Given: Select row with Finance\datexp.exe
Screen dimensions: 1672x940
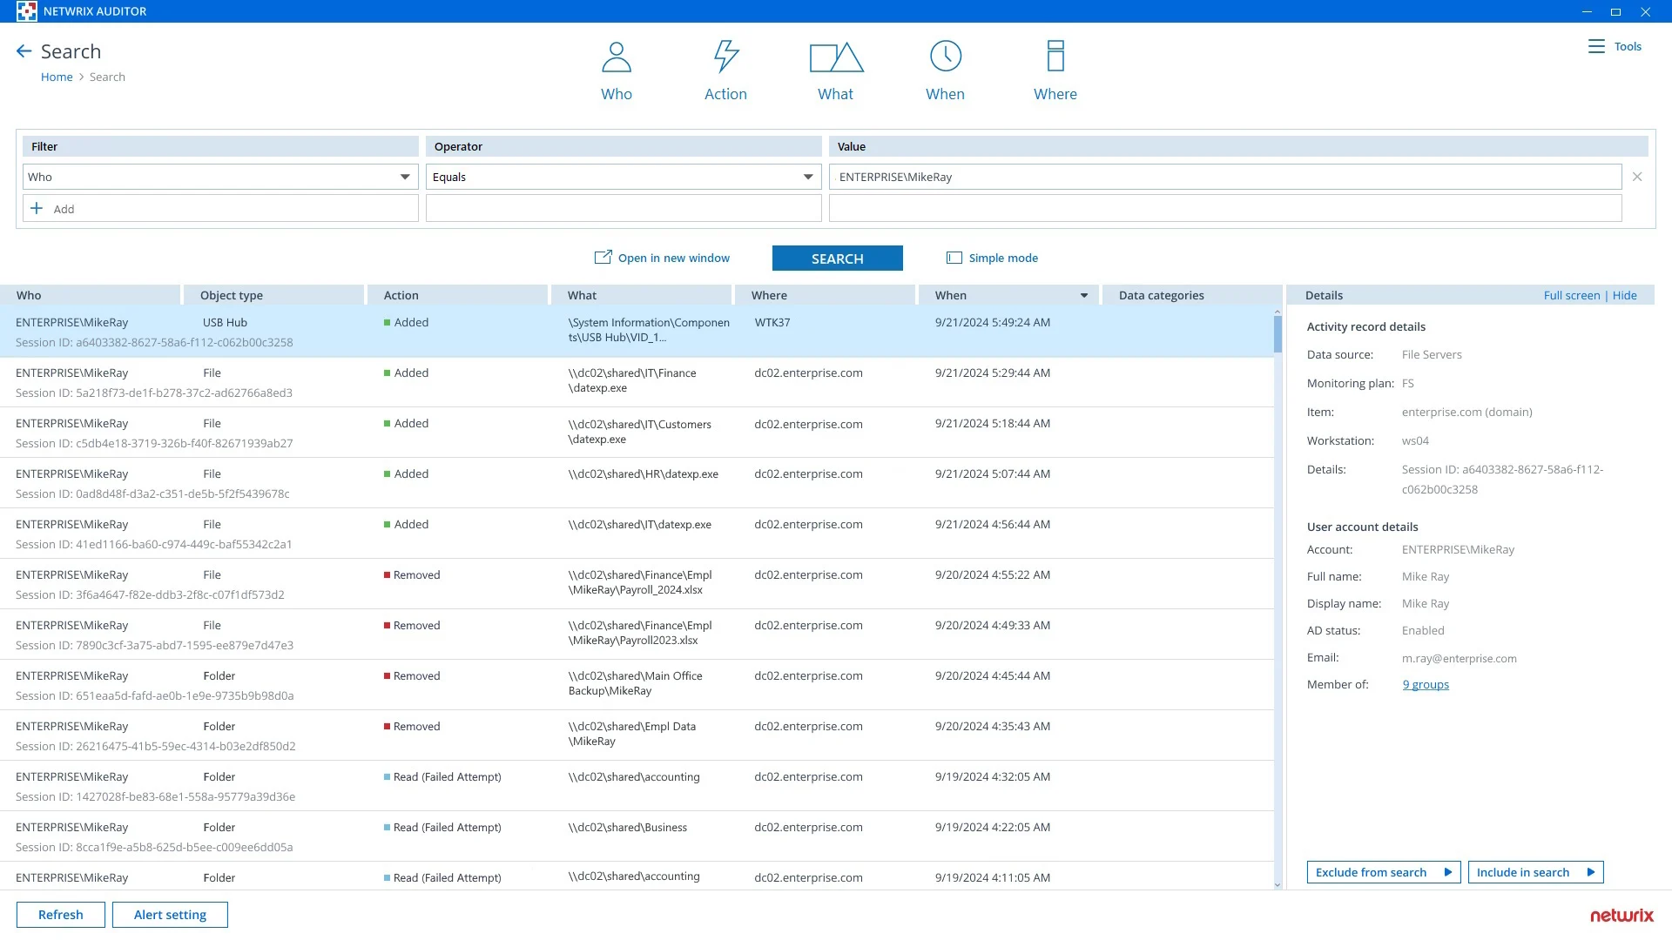Looking at the screenshot, I should 637,382.
